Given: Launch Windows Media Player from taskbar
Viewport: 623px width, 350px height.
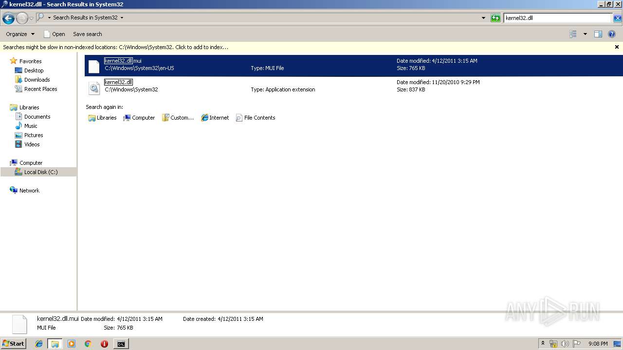Looking at the screenshot, I should [x=72, y=344].
